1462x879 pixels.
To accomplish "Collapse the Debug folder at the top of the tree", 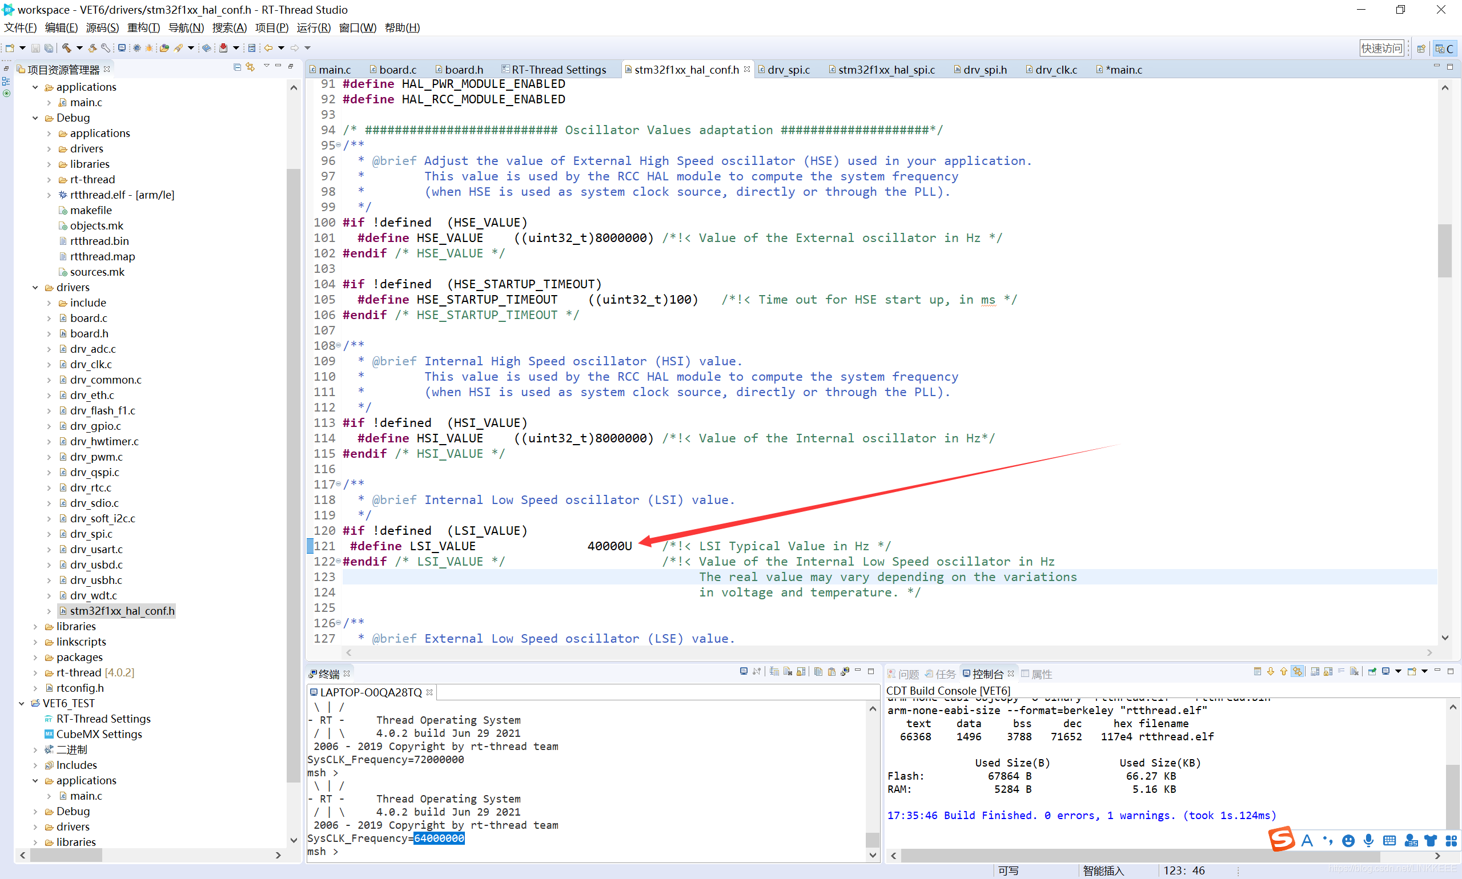I will (35, 118).
